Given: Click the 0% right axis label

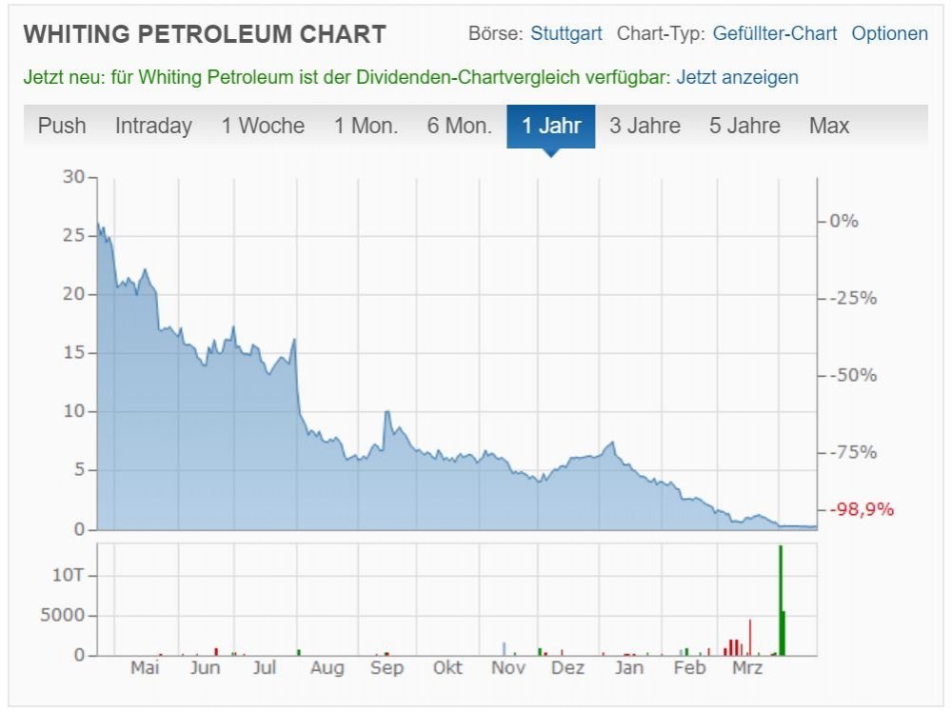Looking at the screenshot, I should coord(843,221).
